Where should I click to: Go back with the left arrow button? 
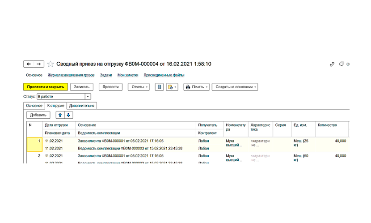29,64
